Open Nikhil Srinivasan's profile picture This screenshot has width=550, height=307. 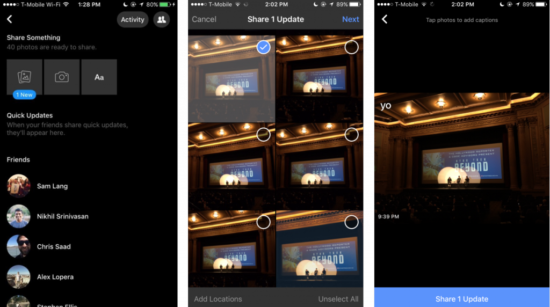(18, 216)
